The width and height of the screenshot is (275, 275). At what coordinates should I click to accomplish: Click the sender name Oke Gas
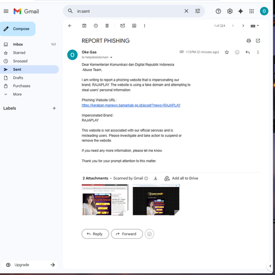89,52
